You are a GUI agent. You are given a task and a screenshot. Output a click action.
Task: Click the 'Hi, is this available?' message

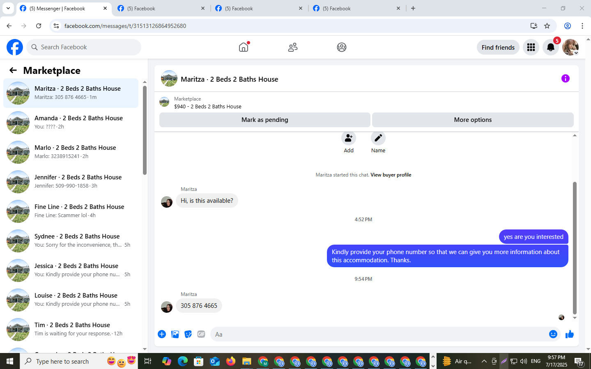[x=207, y=201]
